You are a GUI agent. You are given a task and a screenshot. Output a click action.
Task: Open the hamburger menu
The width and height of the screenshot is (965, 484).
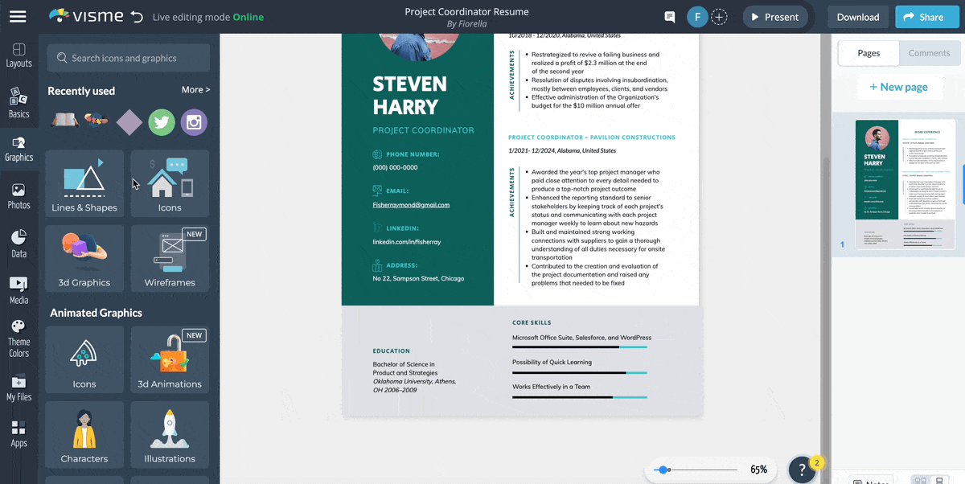[18, 16]
